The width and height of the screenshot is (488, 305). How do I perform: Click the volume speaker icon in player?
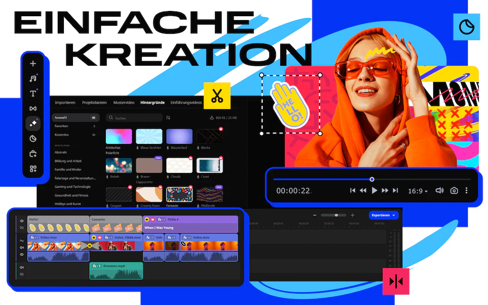(439, 191)
